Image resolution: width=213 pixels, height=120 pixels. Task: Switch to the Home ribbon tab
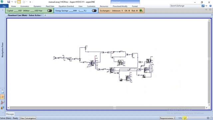point(13,6)
